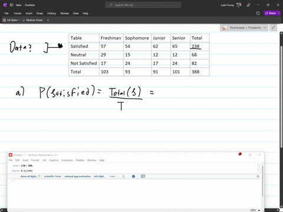Switch to the Insert tab in OneNote
Viewport: 283px width, 212px height.
[29, 14]
